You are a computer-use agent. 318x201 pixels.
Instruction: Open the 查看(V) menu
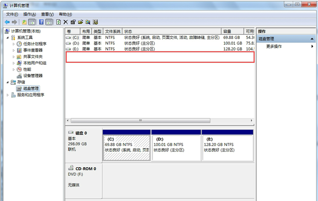coord(47,14)
